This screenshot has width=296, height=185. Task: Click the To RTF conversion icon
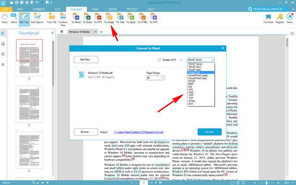point(154,18)
